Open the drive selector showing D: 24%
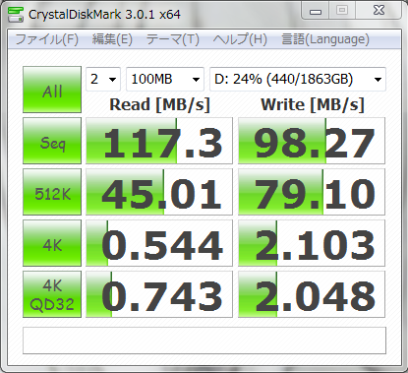 (x=298, y=79)
